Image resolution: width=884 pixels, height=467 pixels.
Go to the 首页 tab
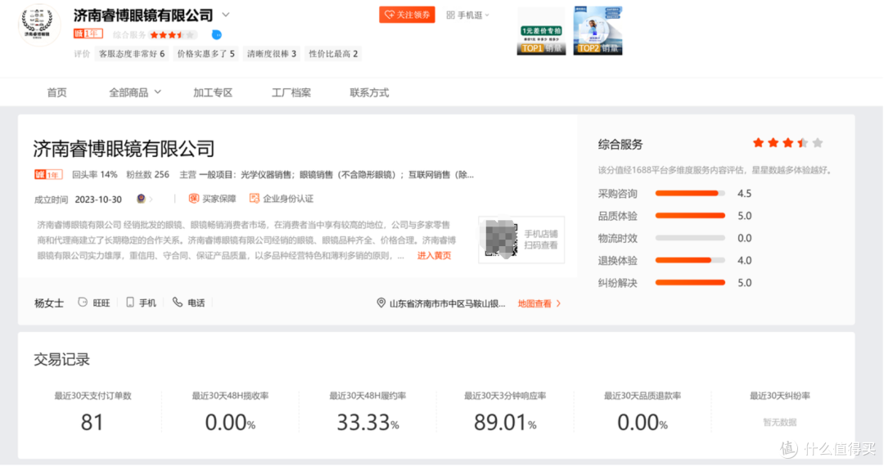(57, 92)
